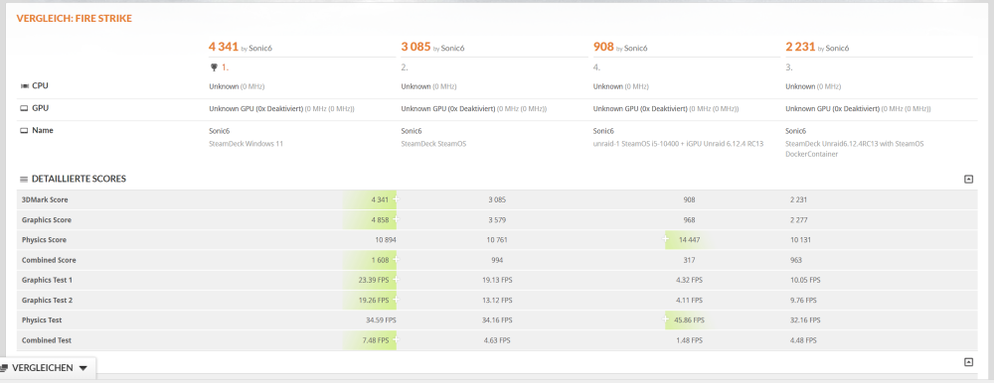Click the plus icon beside 45.86 FPS
The image size is (994, 383).
[x=666, y=319]
